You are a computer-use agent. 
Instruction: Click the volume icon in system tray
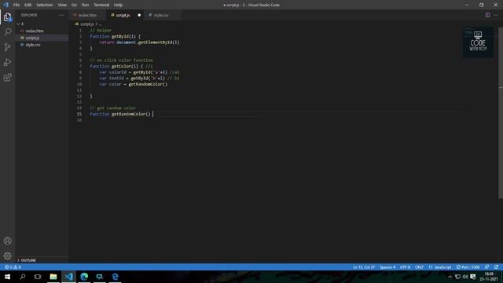465,277
